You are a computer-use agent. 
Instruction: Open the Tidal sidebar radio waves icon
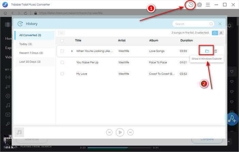coord(8,77)
